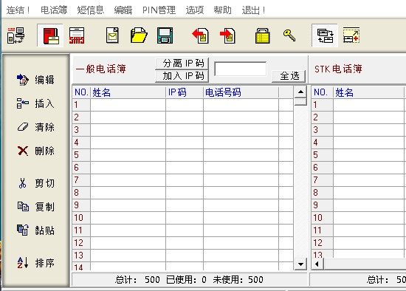The image size is (406, 291).
Task: Open the SMS toolbar icon
Action: tap(77, 35)
